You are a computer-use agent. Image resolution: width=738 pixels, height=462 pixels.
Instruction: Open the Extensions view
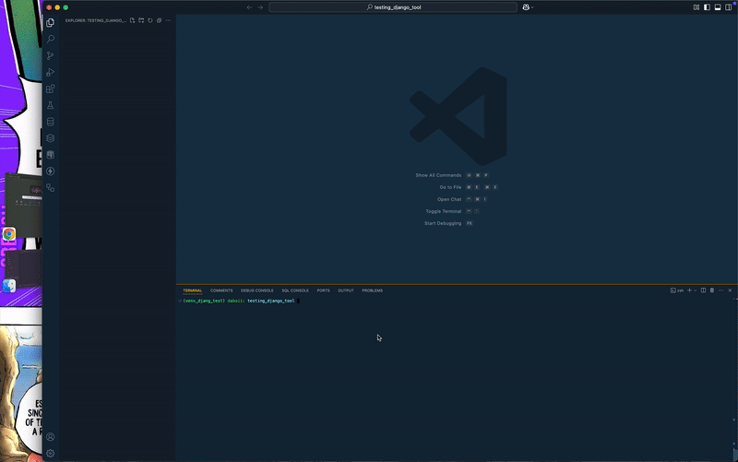click(51, 89)
